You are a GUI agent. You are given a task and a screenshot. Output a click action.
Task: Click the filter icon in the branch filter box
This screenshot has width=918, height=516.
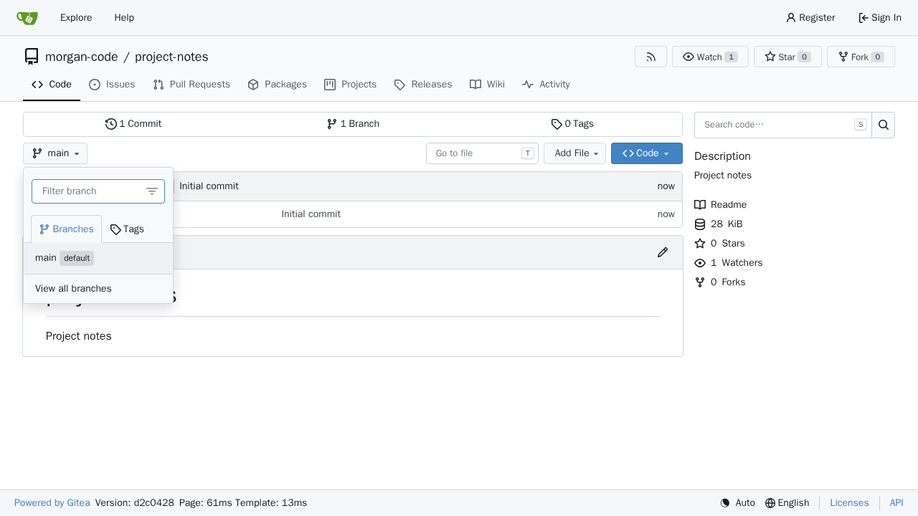pos(152,191)
